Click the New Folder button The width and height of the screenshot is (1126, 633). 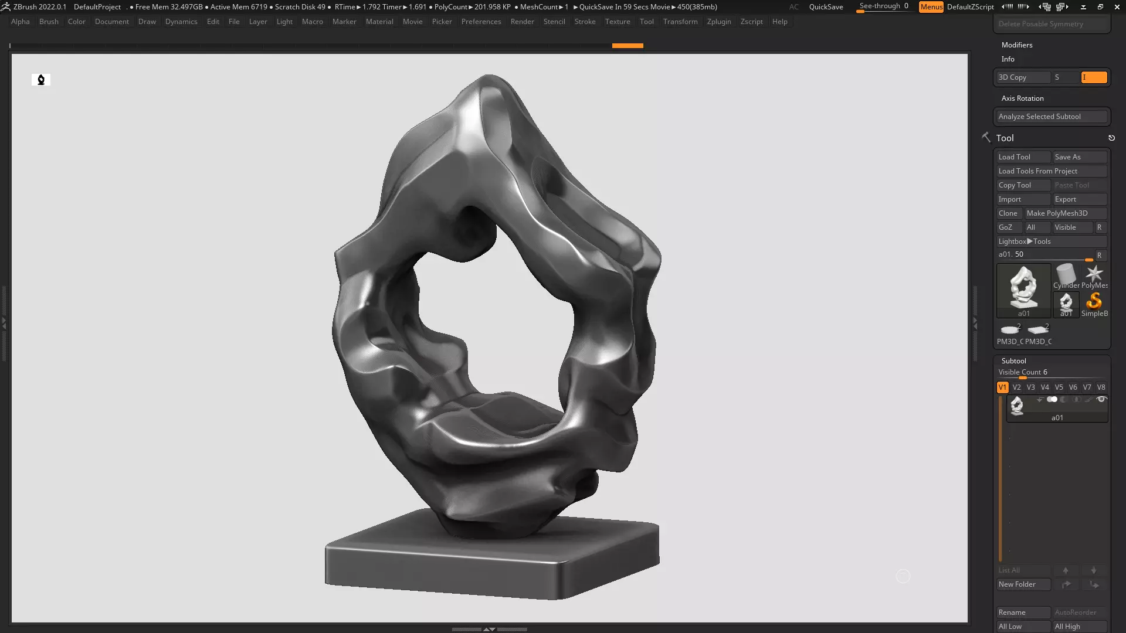click(1023, 584)
